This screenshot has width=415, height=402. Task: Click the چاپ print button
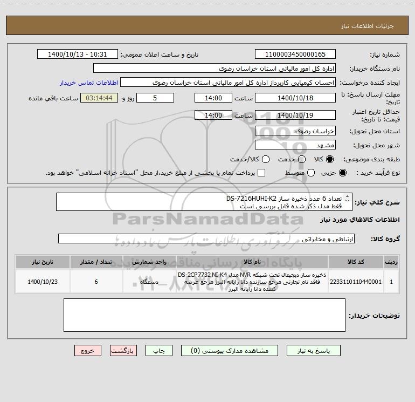159,351
